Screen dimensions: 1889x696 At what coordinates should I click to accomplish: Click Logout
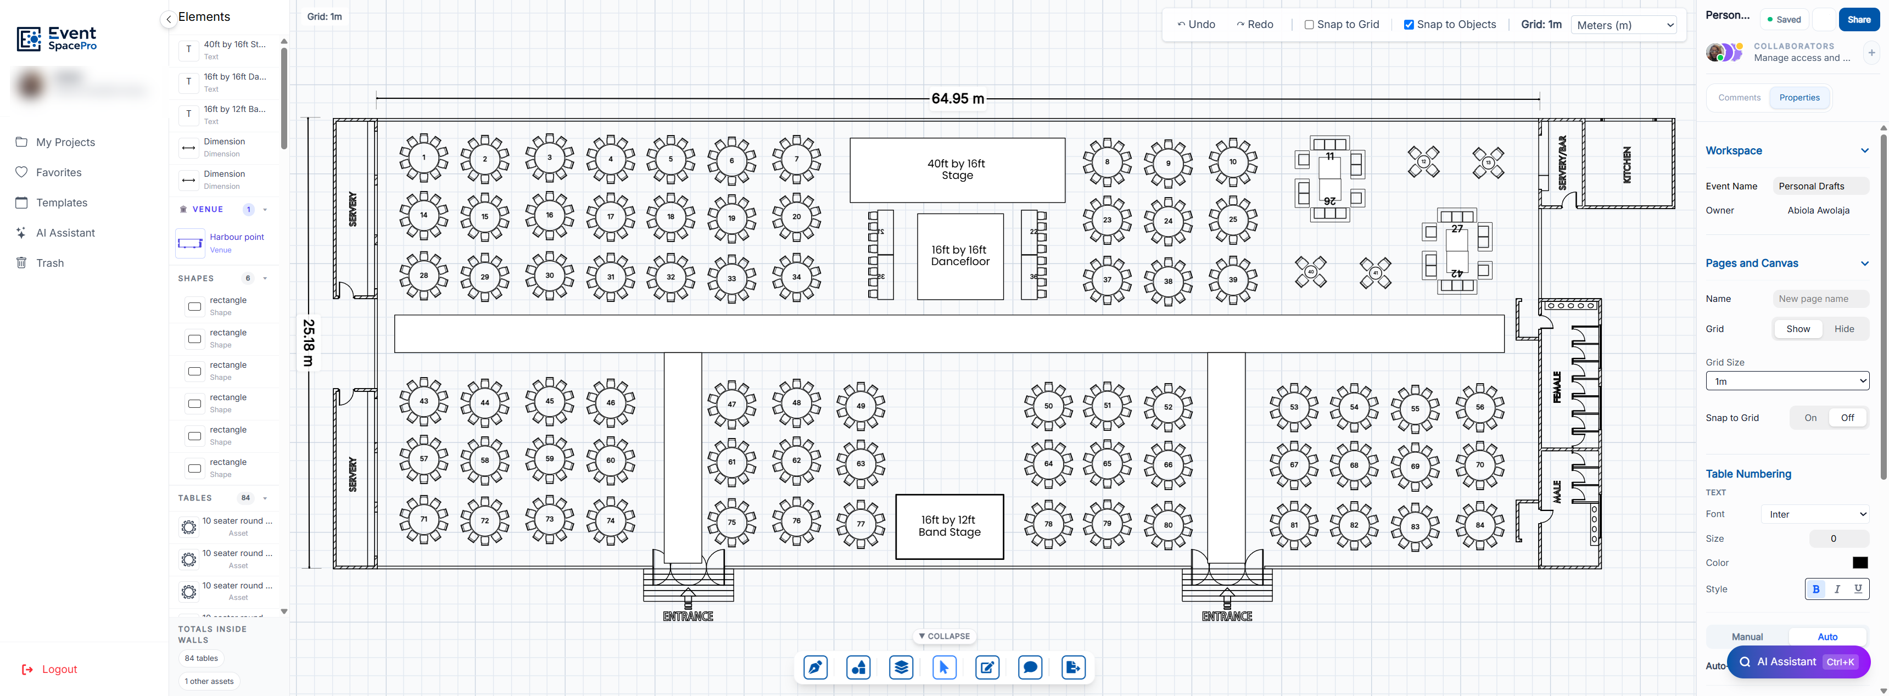click(49, 669)
